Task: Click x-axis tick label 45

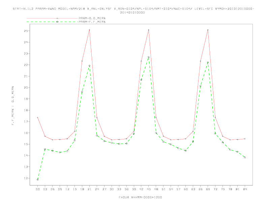Action: 149,189
